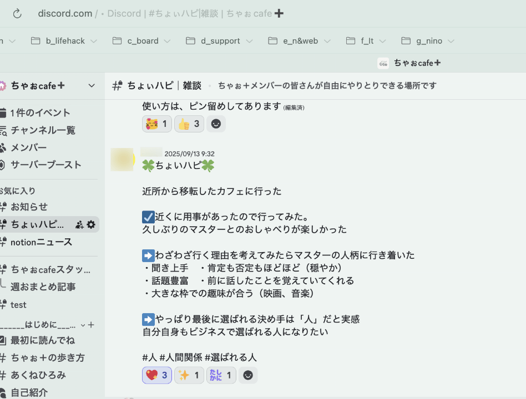526x399 pixels.
Task: Expand the ちゃぉcafe+ server menu dropdown
Action: click(92, 85)
